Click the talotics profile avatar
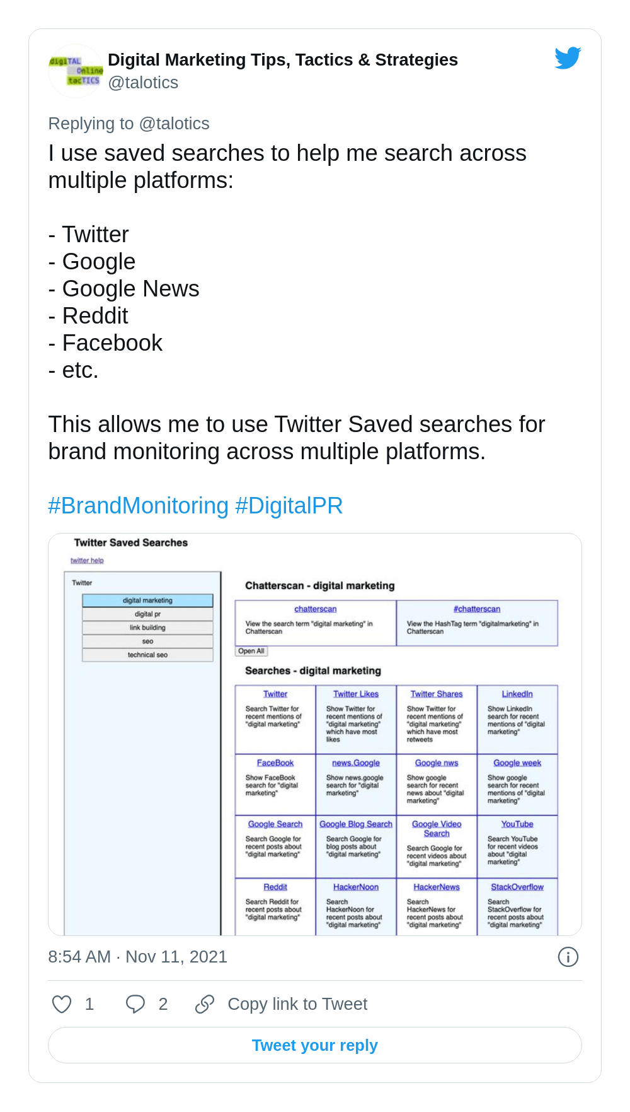This screenshot has width=630, height=1112. pos(75,71)
